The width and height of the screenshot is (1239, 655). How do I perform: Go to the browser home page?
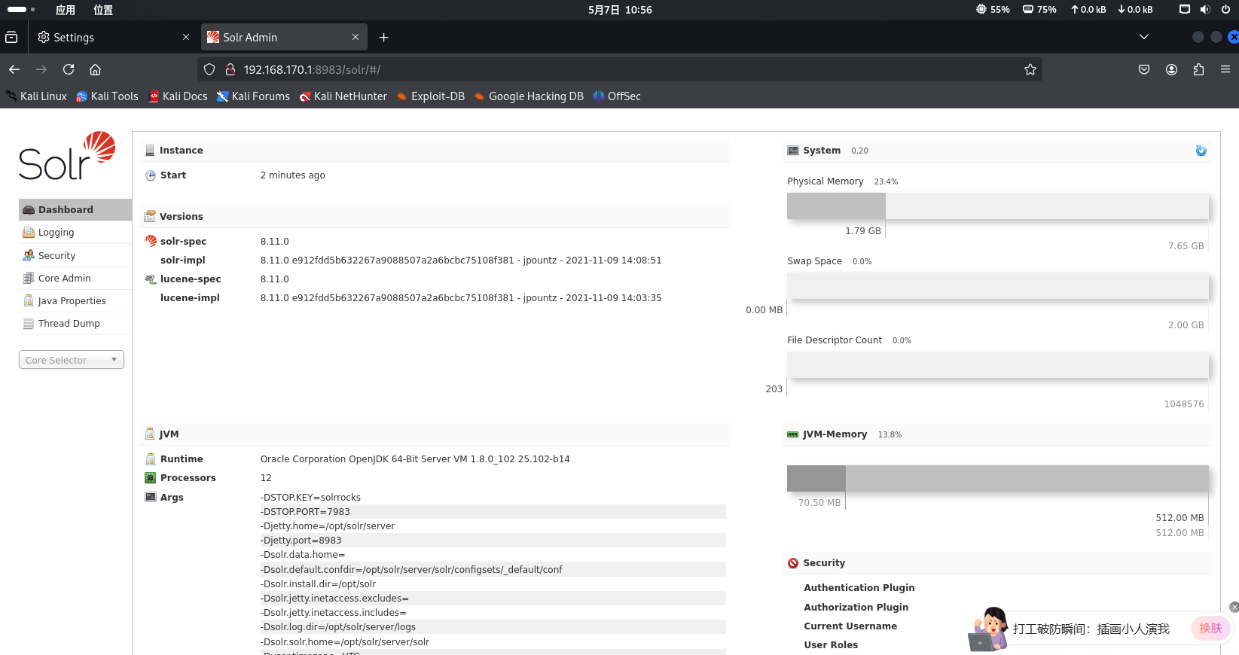(x=95, y=69)
